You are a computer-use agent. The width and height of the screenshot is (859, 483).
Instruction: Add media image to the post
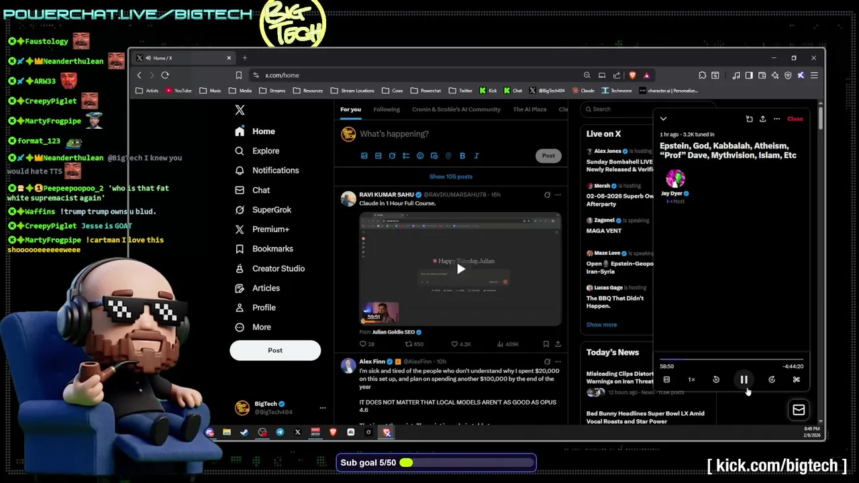pyautogui.click(x=364, y=156)
